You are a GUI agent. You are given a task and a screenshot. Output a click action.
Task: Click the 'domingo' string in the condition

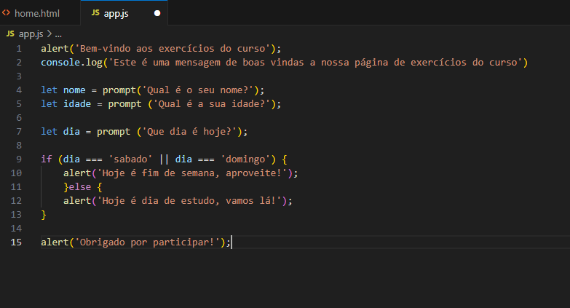pos(245,159)
